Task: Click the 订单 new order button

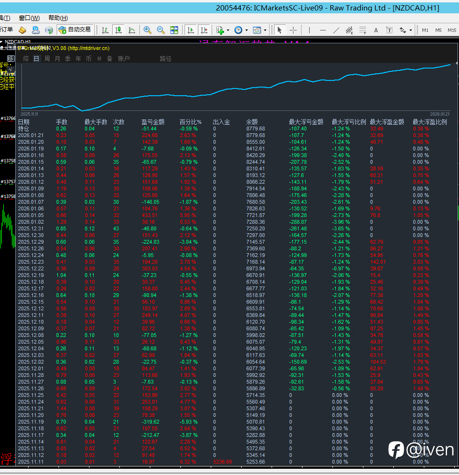Action: [7, 30]
